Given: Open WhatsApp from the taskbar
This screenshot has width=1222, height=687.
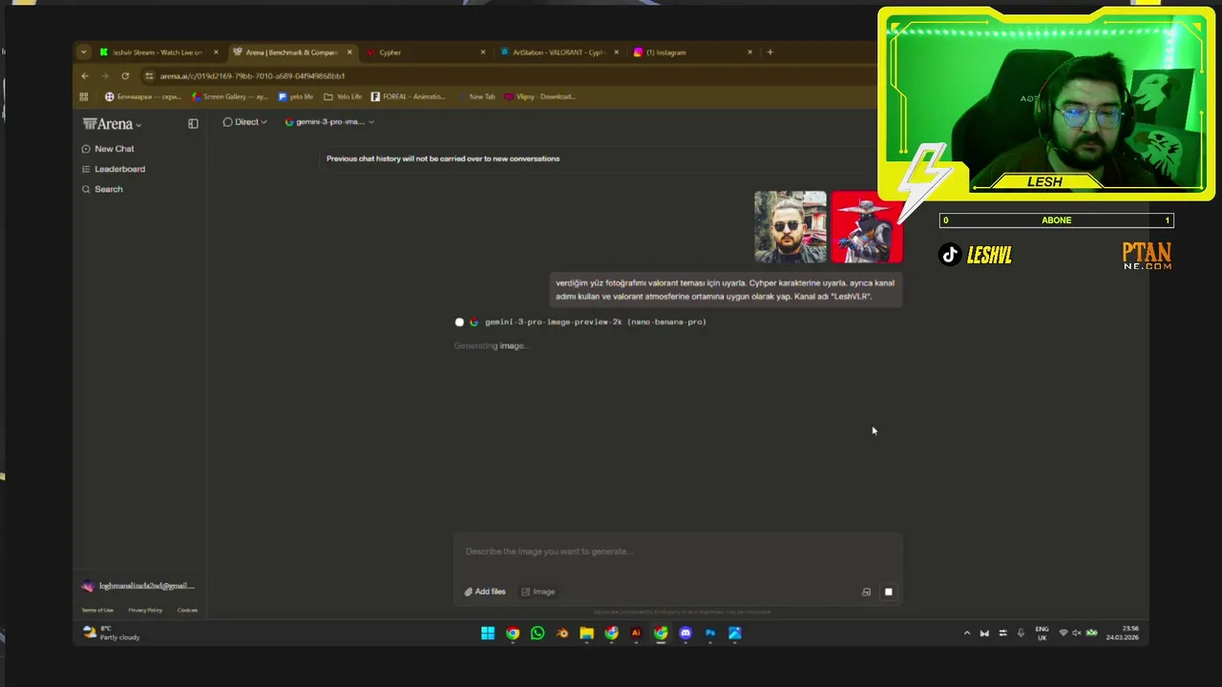Looking at the screenshot, I should coord(537,633).
